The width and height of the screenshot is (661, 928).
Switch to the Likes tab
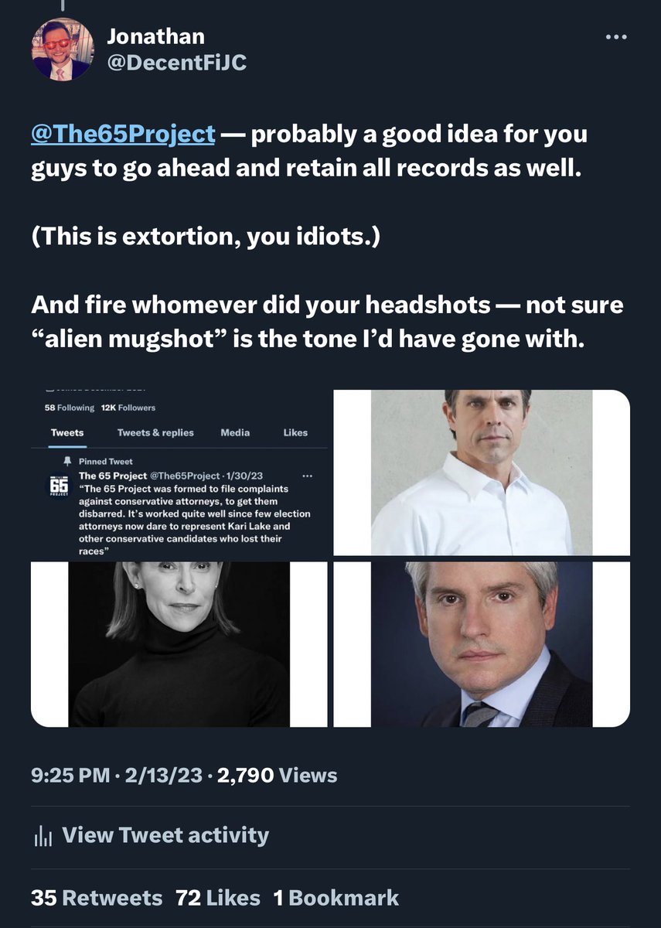(295, 432)
